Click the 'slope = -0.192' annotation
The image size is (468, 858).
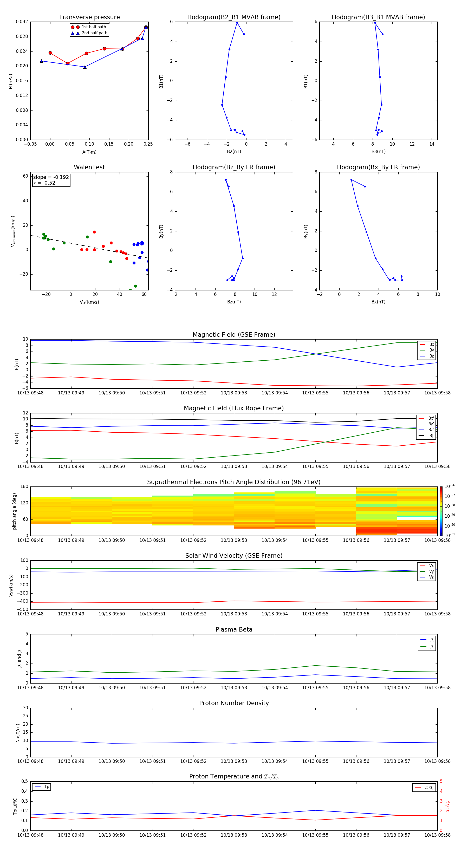tap(51, 177)
